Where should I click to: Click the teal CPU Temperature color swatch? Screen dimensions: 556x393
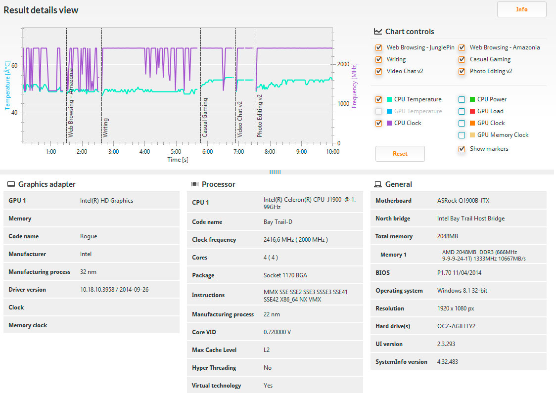(x=389, y=99)
